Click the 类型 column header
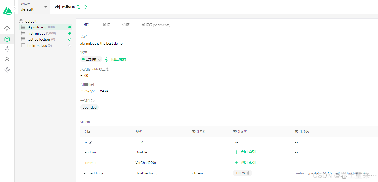Image resolution: width=378 pixels, height=182 pixels. [x=139, y=132]
